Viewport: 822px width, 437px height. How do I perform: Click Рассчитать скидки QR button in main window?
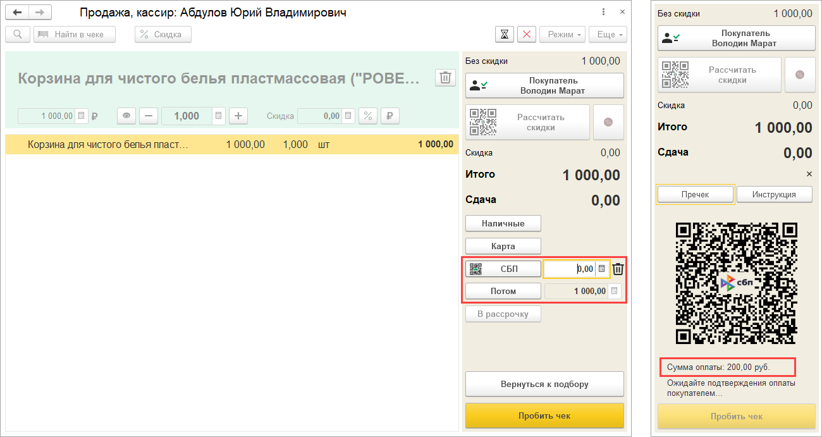point(527,122)
